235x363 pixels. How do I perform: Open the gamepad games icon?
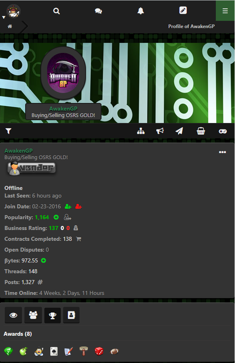click(x=223, y=131)
